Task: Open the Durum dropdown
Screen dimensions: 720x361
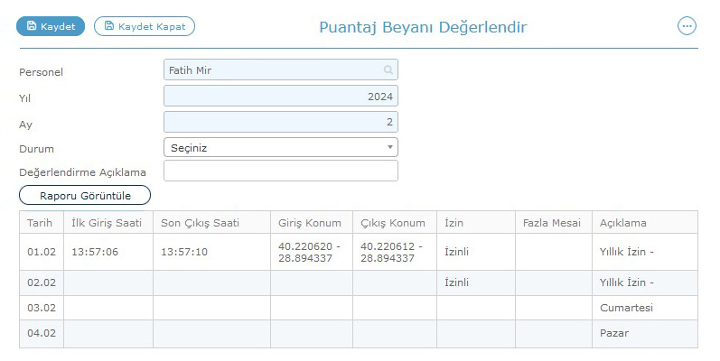Action: pyautogui.click(x=281, y=148)
